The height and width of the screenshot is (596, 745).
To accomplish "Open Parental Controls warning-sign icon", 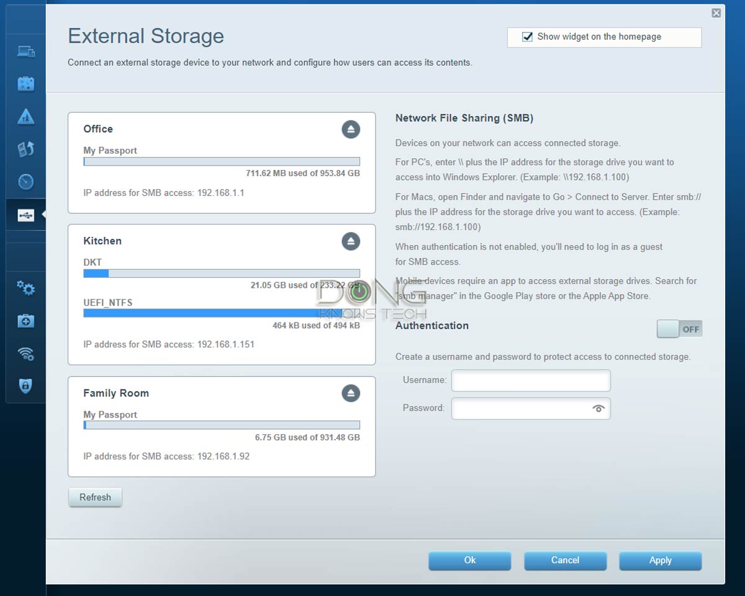I will click(x=25, y=116).
